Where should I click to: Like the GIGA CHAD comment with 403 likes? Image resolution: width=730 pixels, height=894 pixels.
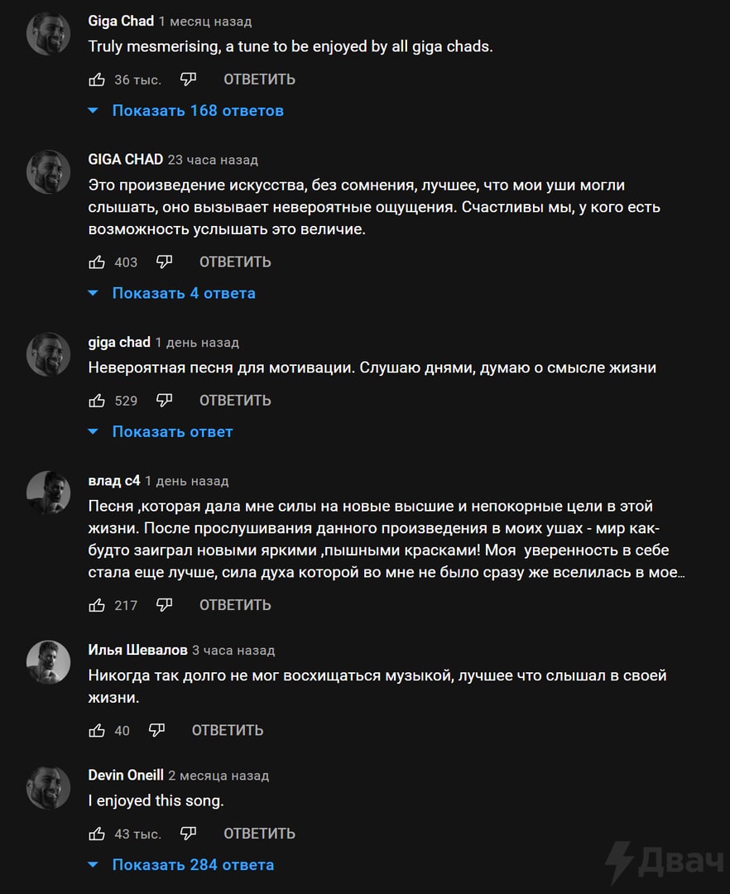click(97, 262)
